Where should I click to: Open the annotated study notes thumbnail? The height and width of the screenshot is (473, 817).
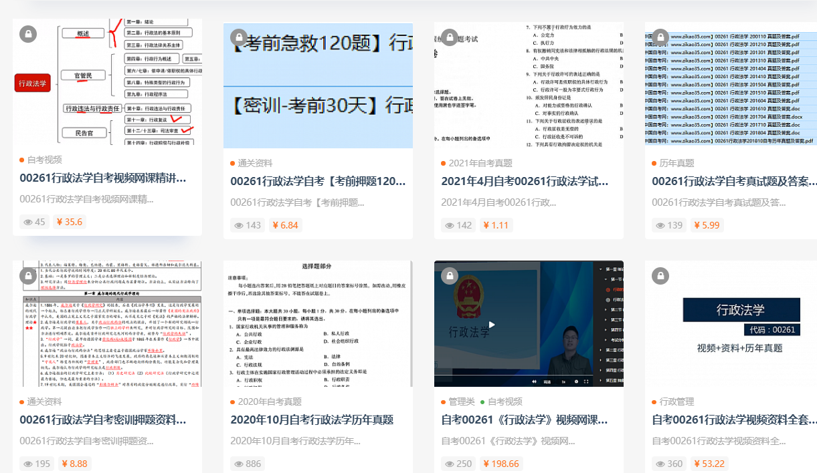(x=107, y=323)
